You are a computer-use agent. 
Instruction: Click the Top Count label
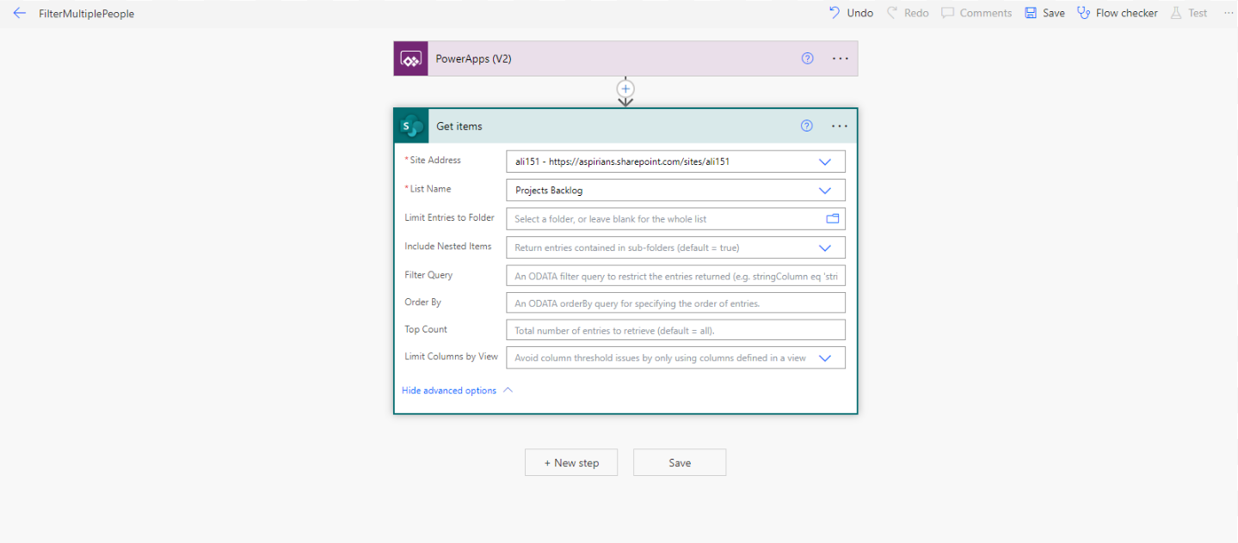[x=426, y=329]
